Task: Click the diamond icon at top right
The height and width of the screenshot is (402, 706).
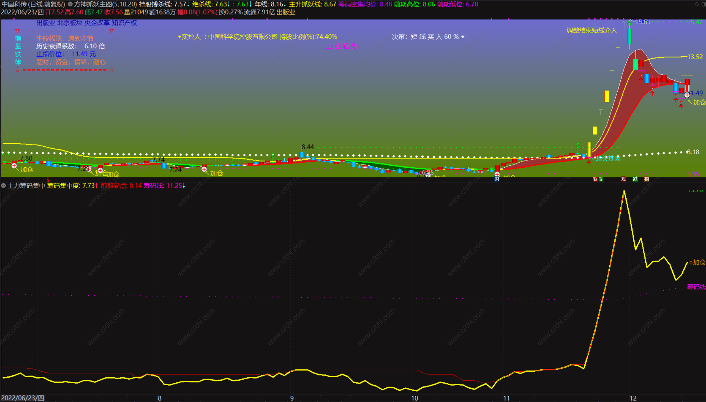Action: tap(697, 4)
